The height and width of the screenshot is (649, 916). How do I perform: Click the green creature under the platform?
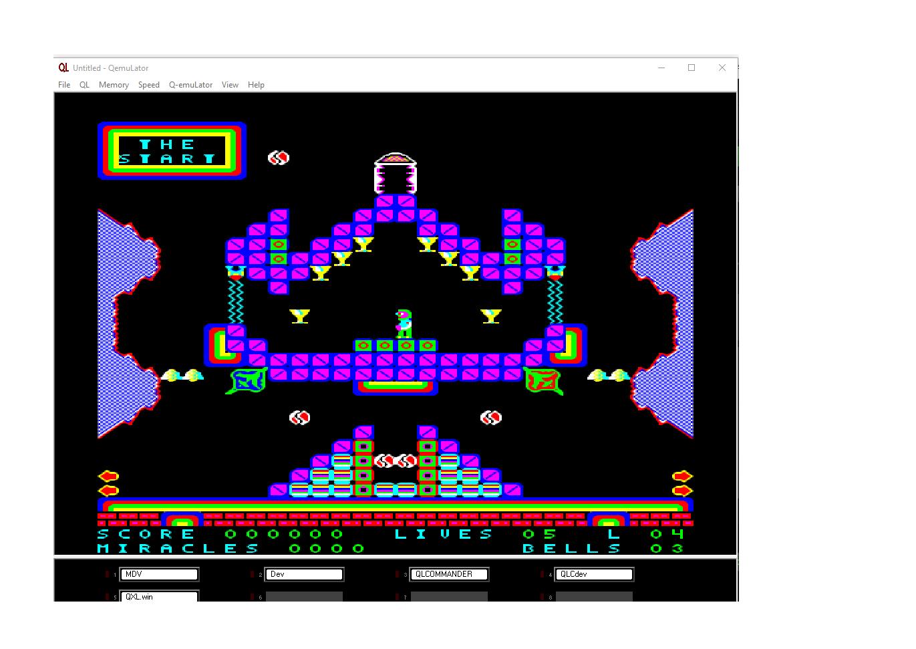pyautogui.click(x=247, y=381)
